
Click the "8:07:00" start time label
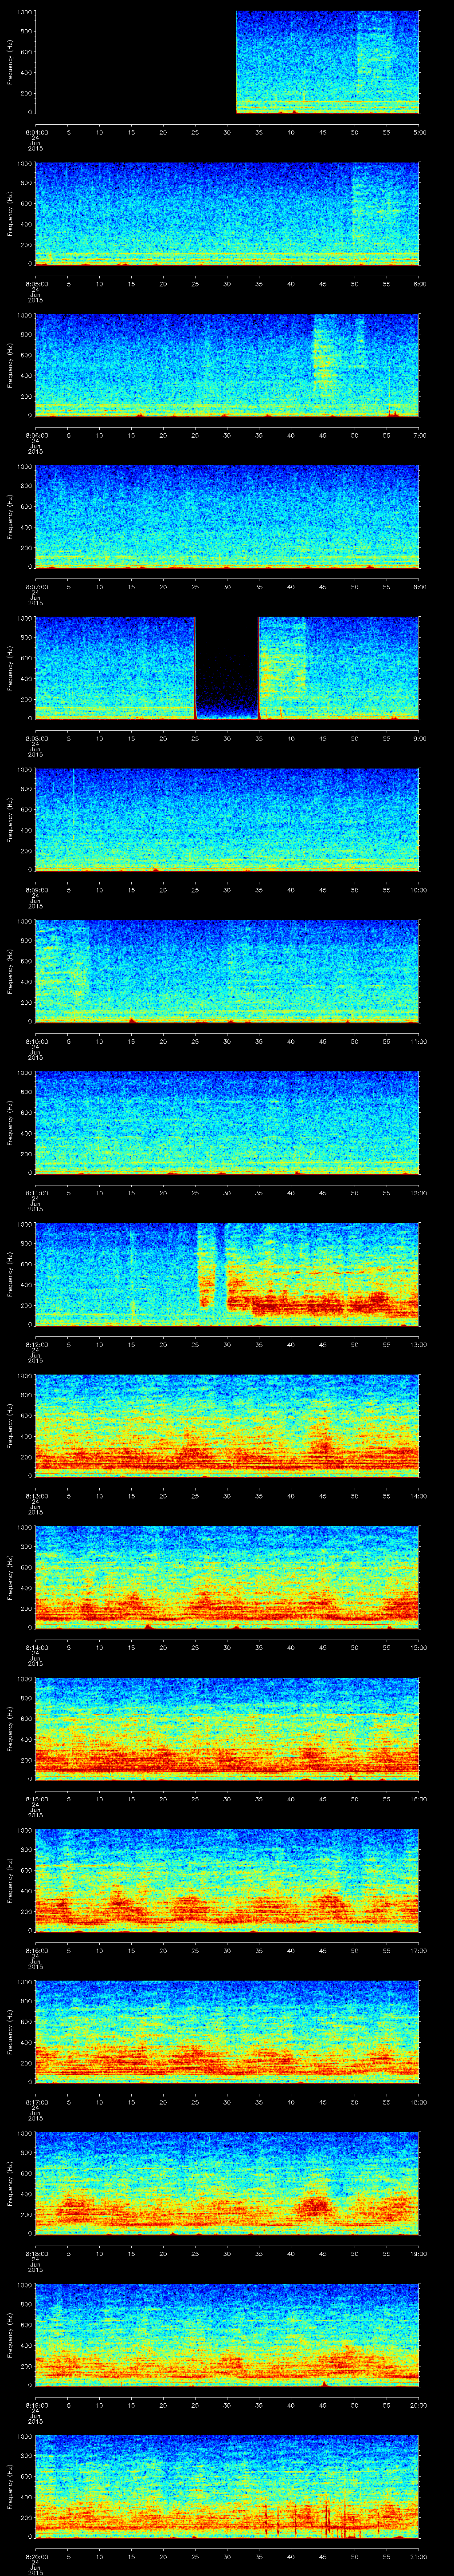pos(36,586)
